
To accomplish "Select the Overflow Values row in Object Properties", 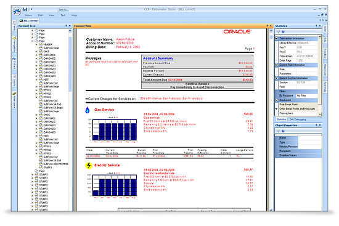I will click(x=298, y=155).
